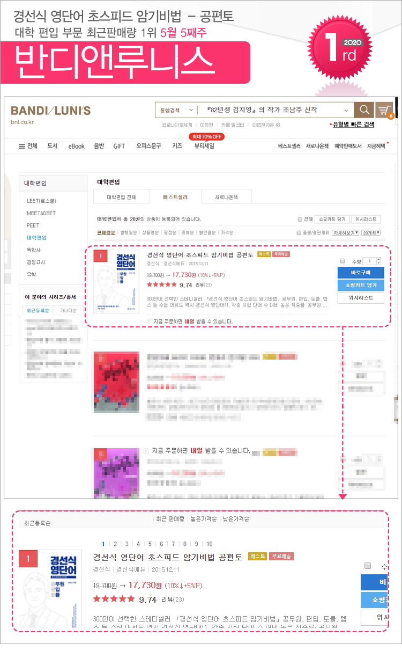Click the red rank 1 badge
This screenshot has height=658, width=402.
[100, 257]
